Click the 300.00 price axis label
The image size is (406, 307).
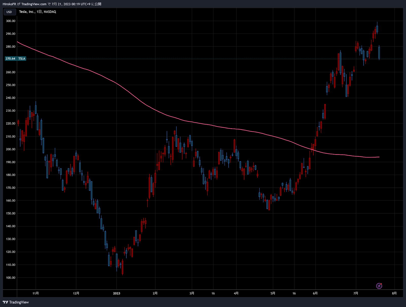[11, 21]
